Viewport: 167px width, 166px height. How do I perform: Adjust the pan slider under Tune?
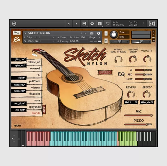[120, 42]
